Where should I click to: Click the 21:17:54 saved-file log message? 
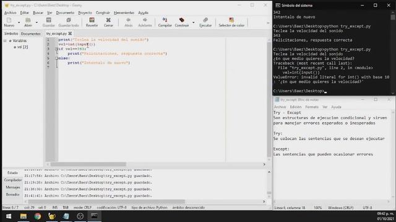pos(88,176)
